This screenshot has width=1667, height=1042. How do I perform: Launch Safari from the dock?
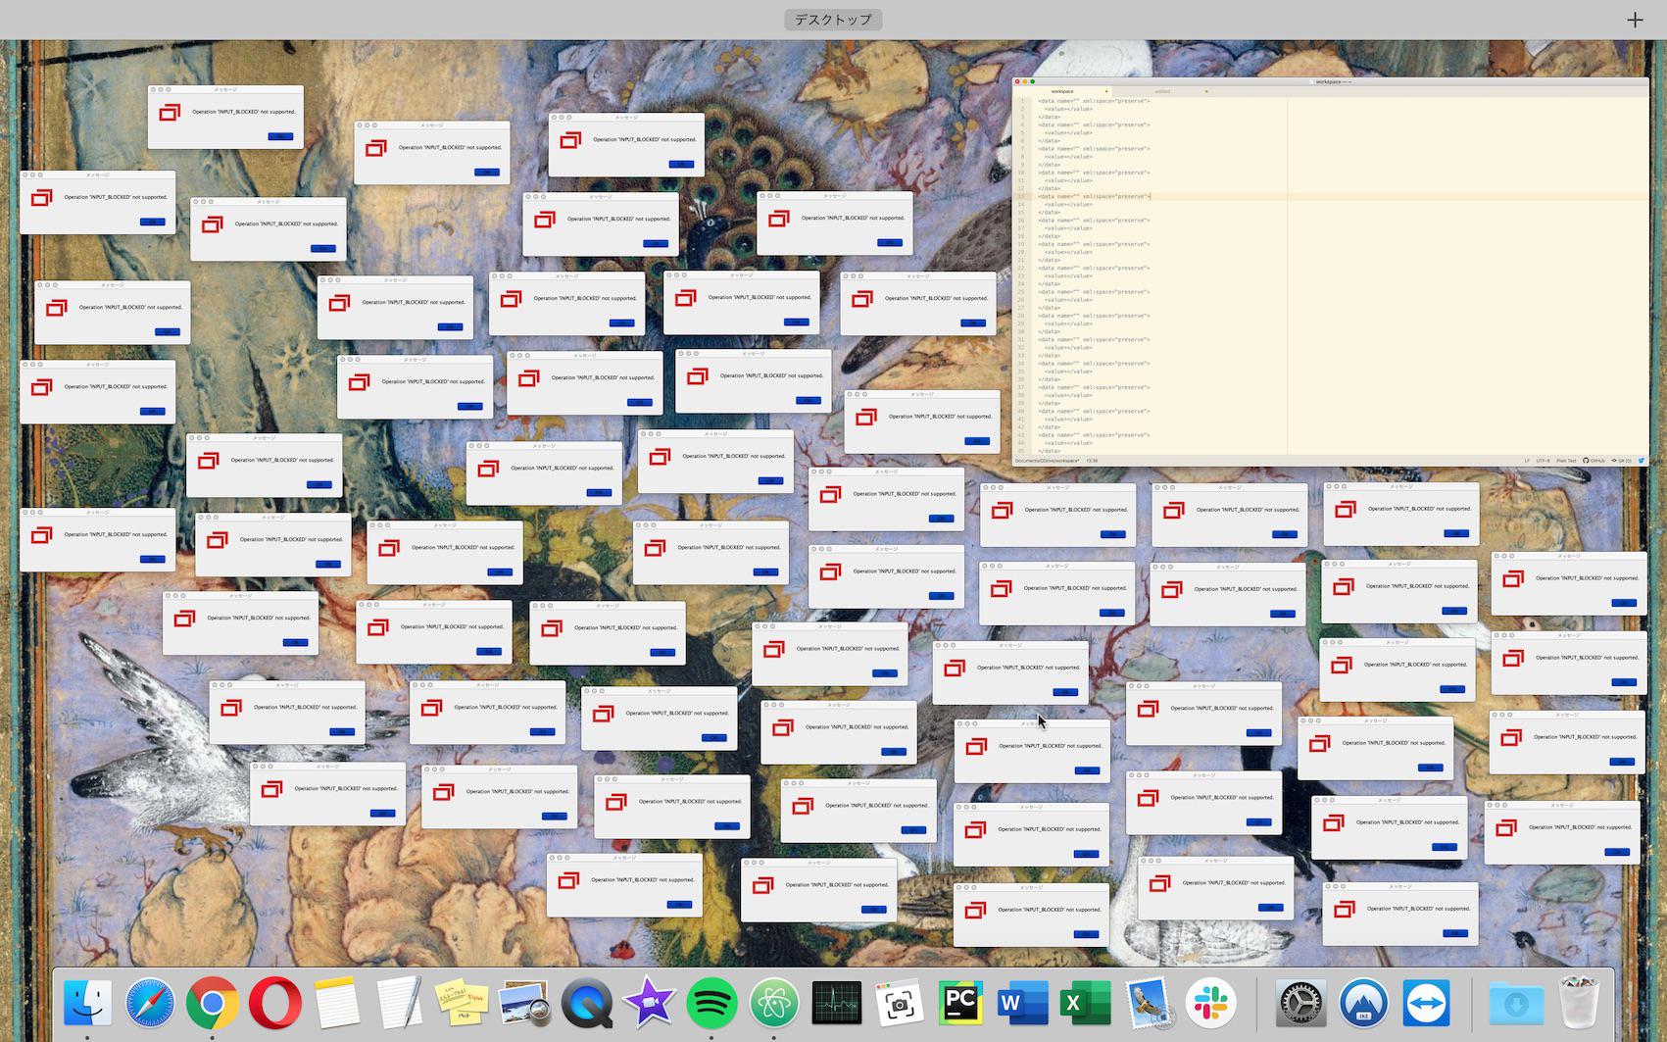[x=150, y=1003]
